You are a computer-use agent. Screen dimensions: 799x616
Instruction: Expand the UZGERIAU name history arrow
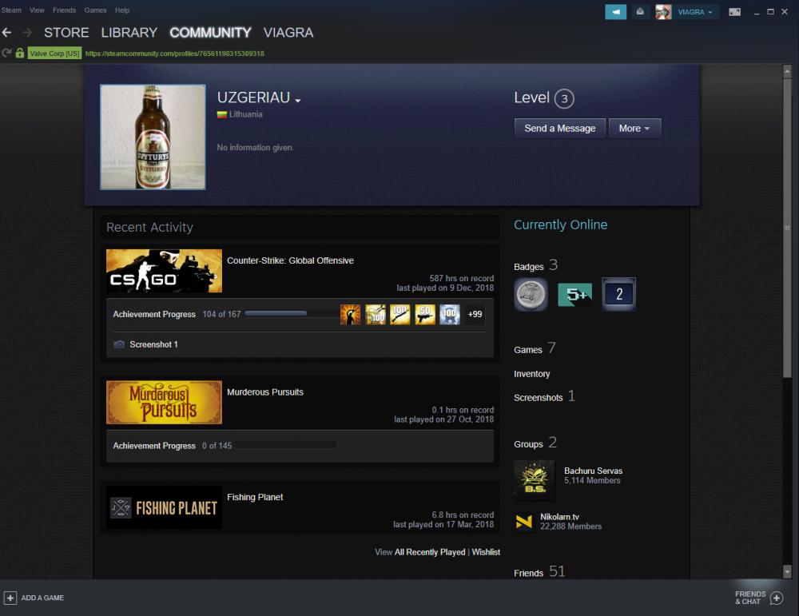(298, 101)
